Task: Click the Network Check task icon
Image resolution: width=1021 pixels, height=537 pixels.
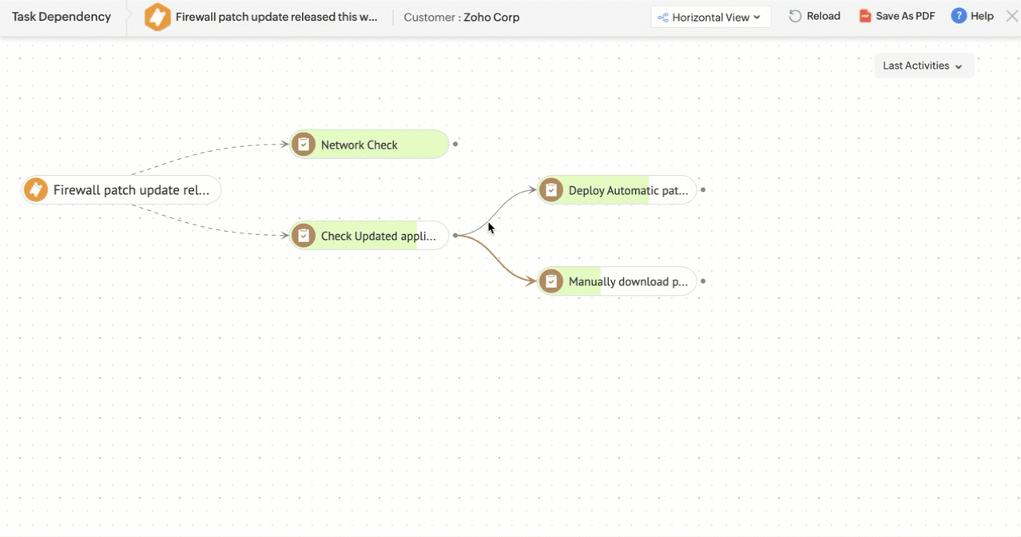Action: coord(304,145)
